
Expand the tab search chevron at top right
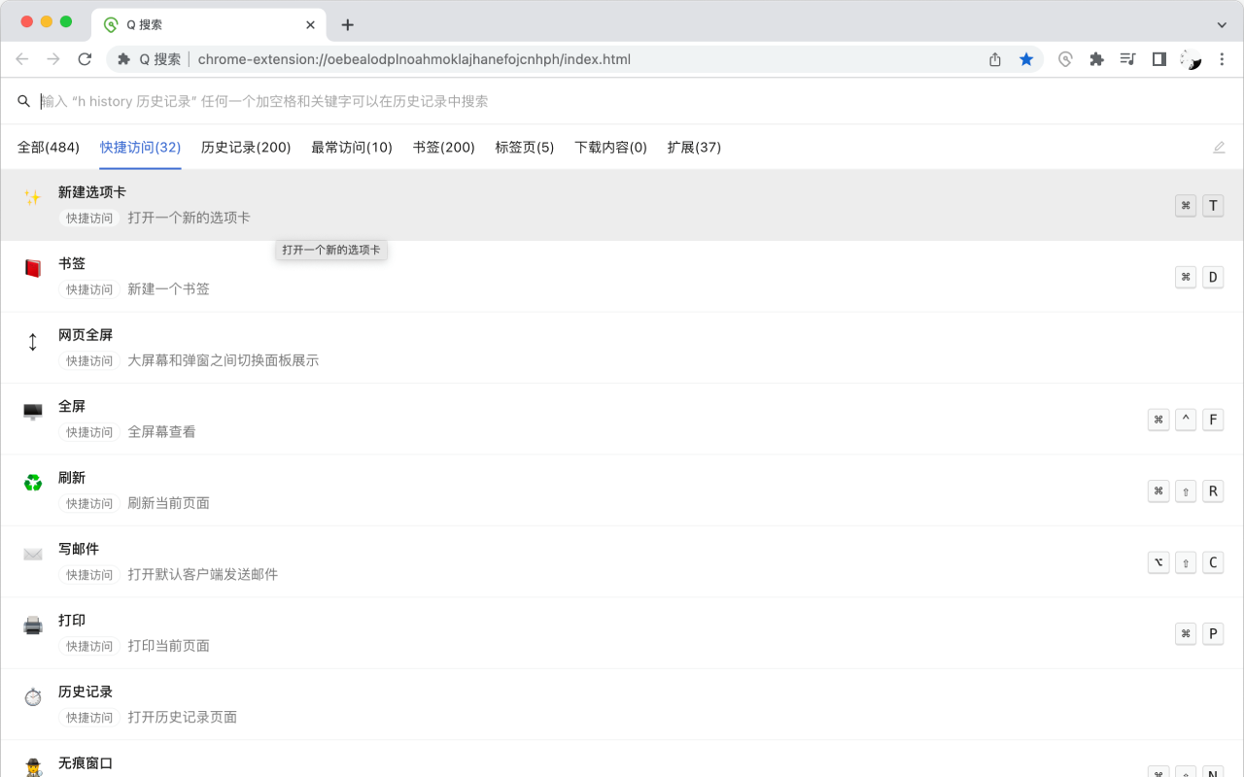(x=1222, y=25)
